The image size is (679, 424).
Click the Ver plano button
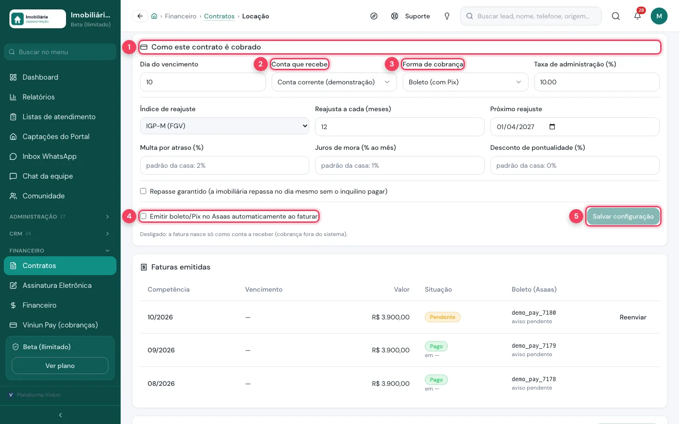click(x=60, y=366)
